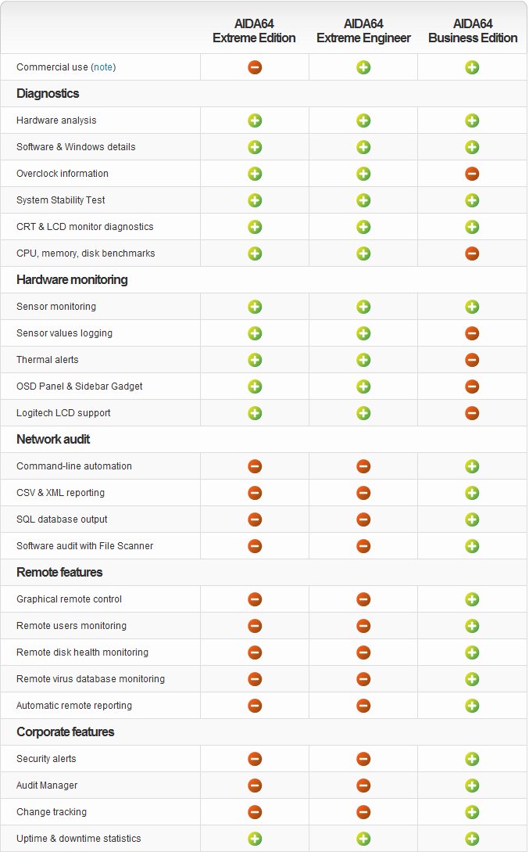Image resolution: width=529 pixels, height=852 pixels.
Task: Click the AIDA64 Extreme Engineer column header
Action: (363, 31)
